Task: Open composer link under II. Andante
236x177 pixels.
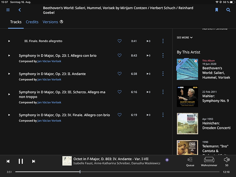Action: 49,79
